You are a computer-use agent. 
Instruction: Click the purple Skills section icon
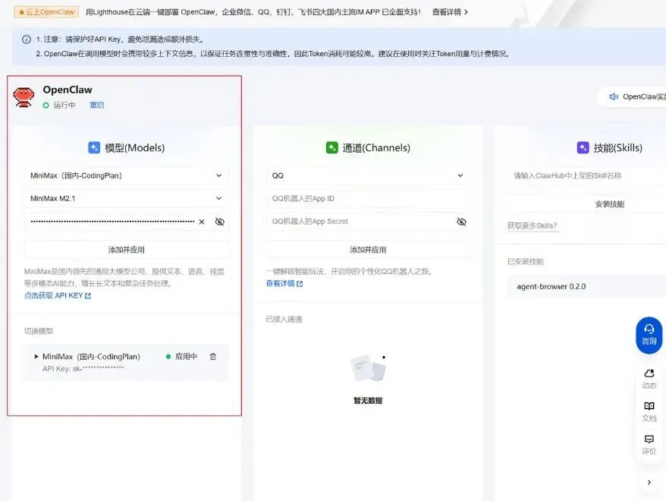tap(583, 147)
